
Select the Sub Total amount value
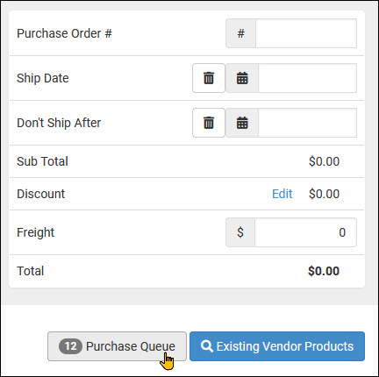click(324, 161)
